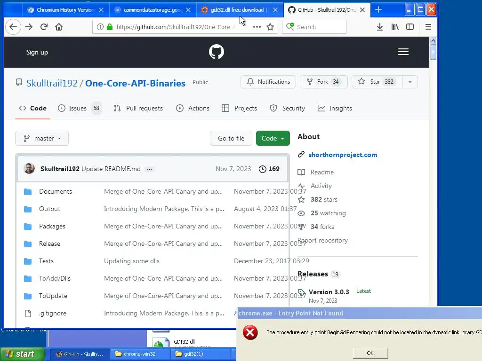The width and height of the screenshot is (482, 361).
Task: Toggle the Firefox sidebar icon
Action: [410, 27]
